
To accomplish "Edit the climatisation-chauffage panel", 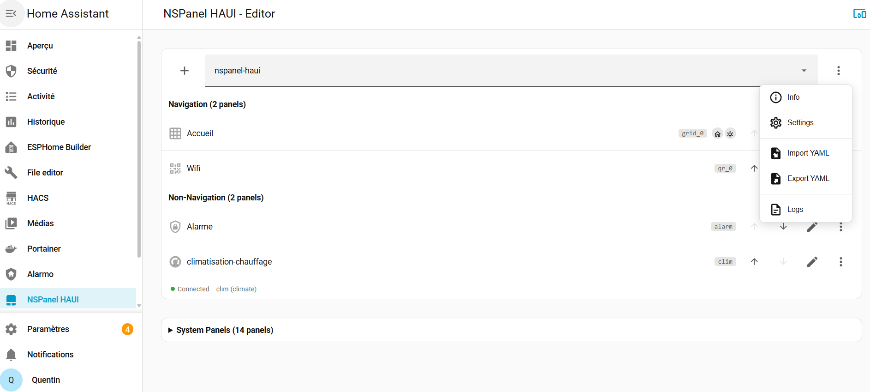I will click(x=812, y=262).
